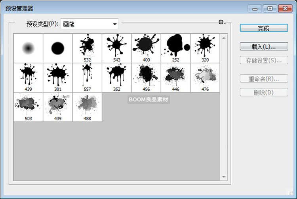Open the gear options menu

tap(222, 22)
